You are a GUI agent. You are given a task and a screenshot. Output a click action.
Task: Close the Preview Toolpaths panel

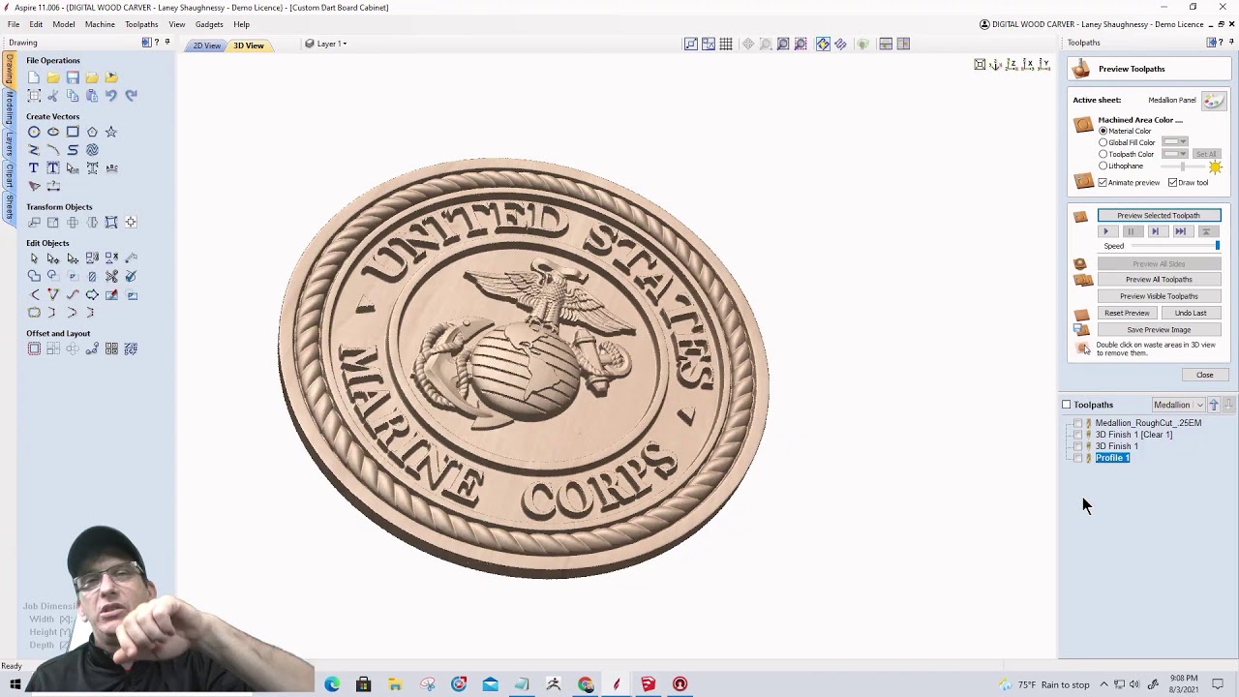pyautogui.click(x=1204, y=375)
